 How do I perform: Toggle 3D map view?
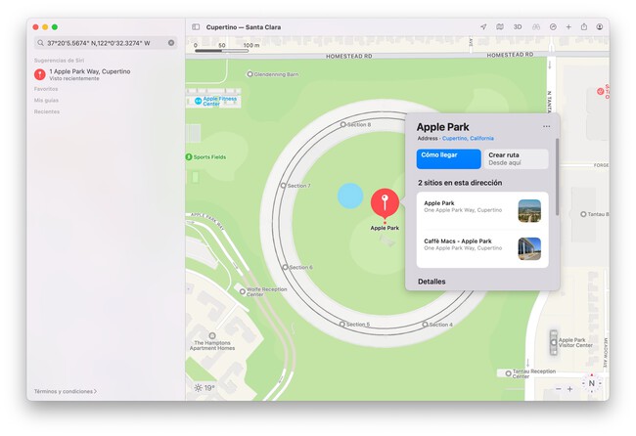point(518,27)
